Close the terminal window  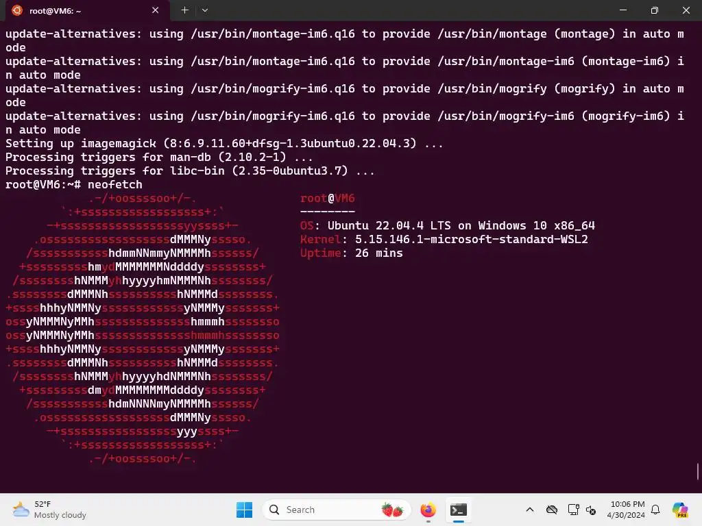pyautogui.click(x=686, y=10)
